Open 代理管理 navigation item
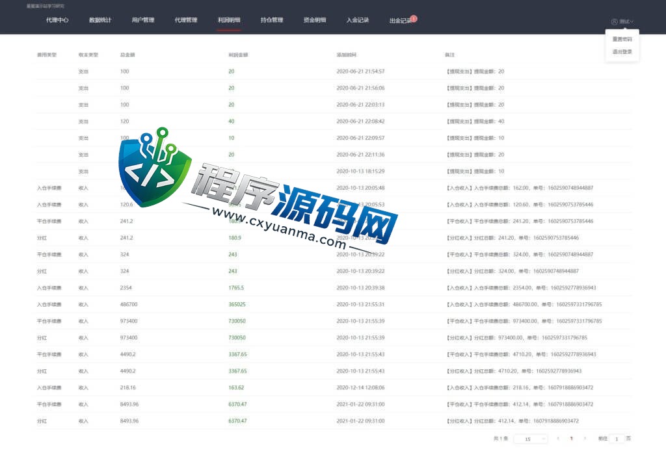 pos(185,20)
